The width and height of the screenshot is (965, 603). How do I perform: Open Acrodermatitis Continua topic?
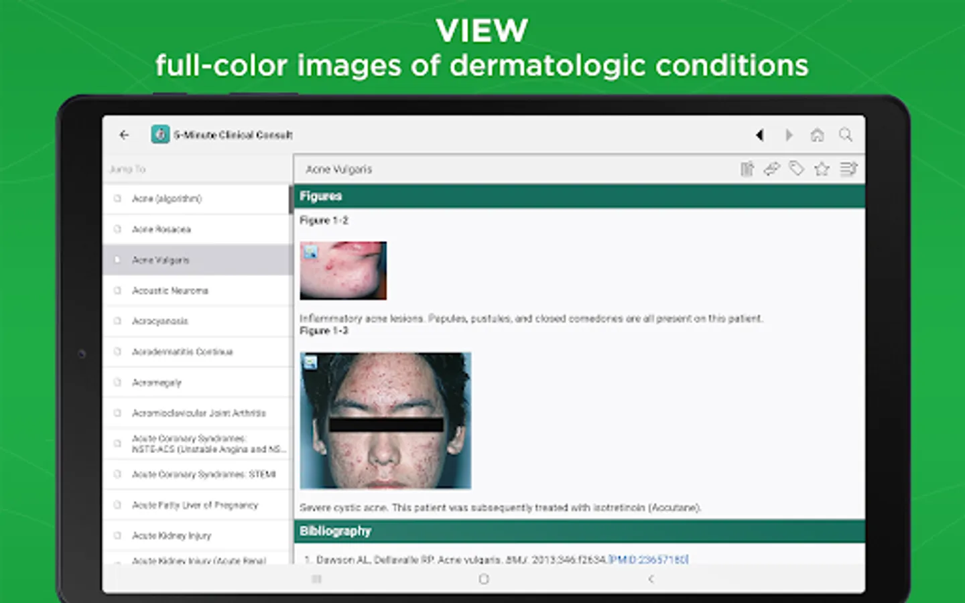198,352
